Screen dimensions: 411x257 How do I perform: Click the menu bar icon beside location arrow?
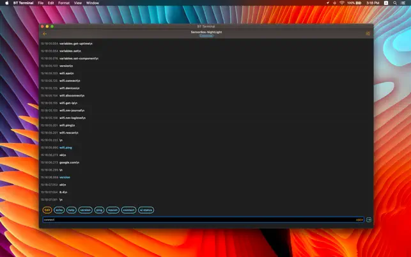(x=335, y=3)
